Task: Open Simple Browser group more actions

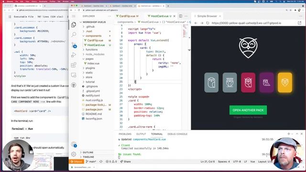Action: pos(301,16)
